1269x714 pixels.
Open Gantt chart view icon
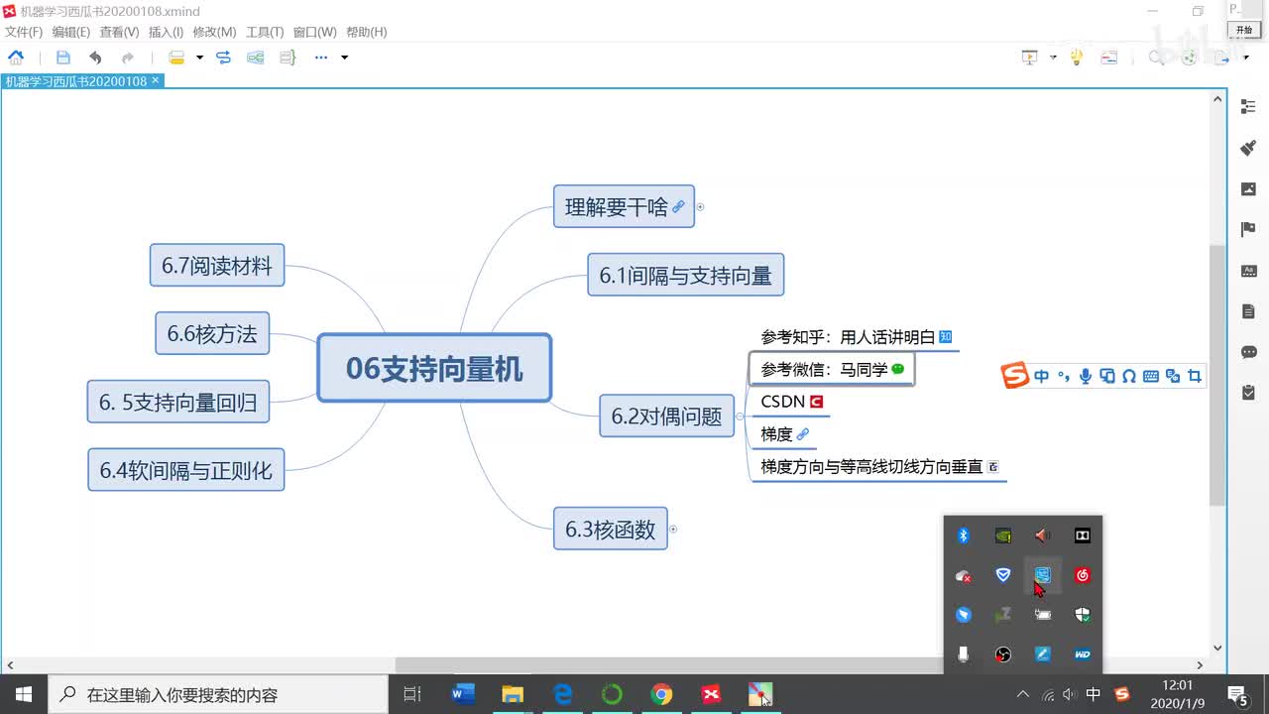point(1109,58)
